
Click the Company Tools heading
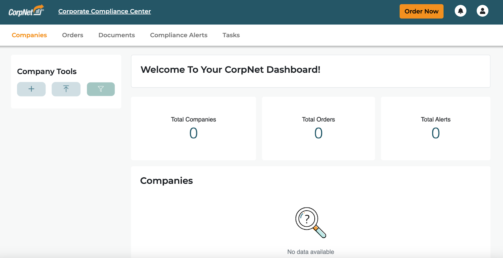tap(47, 71)
